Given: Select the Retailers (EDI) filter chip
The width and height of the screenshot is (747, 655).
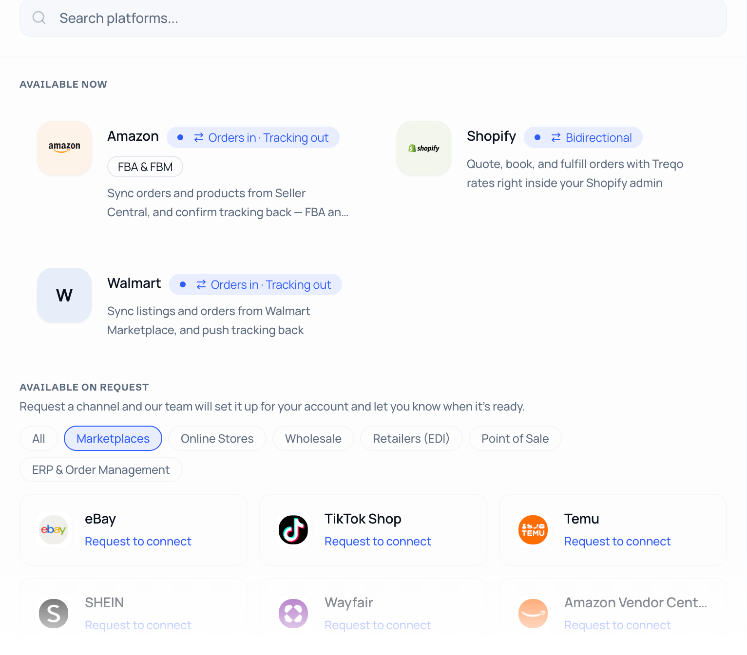Looking at the screenshot, I should pos(411,438).
